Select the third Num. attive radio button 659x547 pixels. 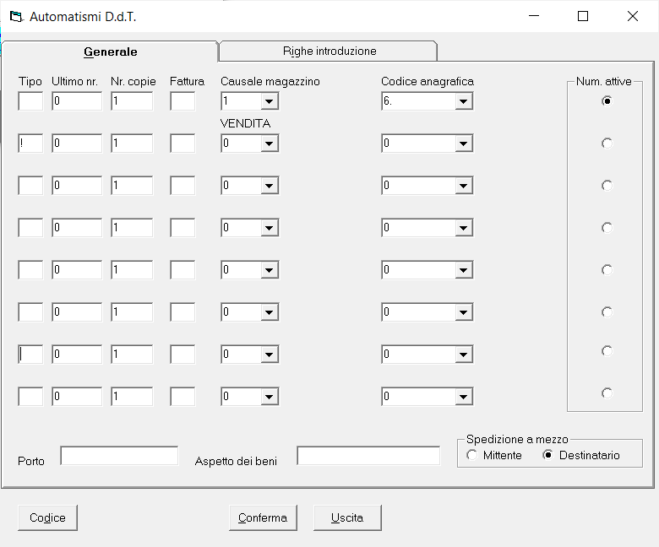pos(607,186)
